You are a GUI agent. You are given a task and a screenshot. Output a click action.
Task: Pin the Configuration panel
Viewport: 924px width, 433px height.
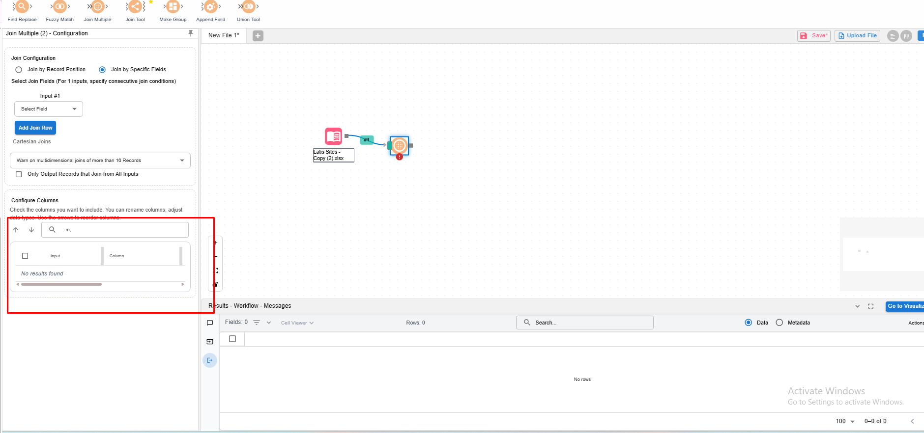click(x=191, y=33)
